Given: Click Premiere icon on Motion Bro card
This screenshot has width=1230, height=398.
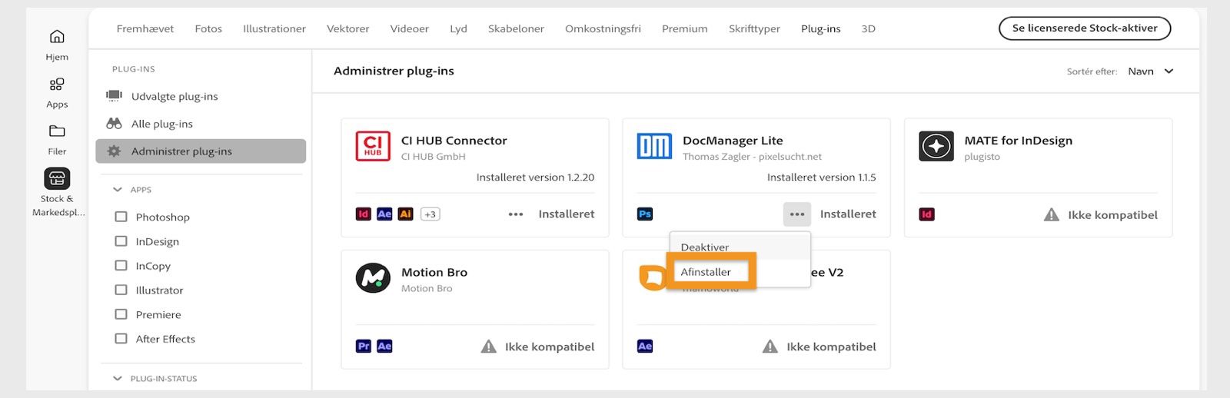Looking at the screenshot, I should [364, 347].
